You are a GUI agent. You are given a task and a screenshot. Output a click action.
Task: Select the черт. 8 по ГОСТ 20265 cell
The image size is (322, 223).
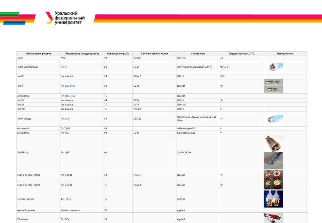(x=38, y=175)
